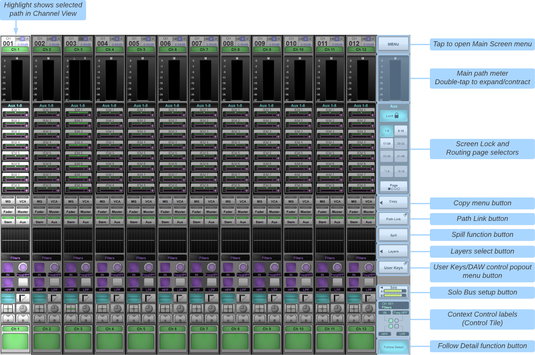Select the Aux 9-16 routing page
The width and height of the screenshot is (535, 355).
[401, 131]
